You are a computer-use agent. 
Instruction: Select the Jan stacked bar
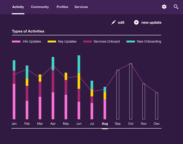pyautogui.click(x=14, y=90)
